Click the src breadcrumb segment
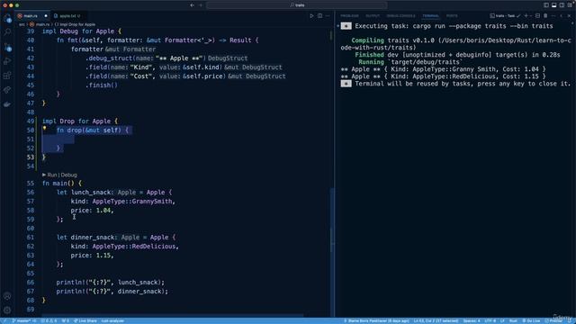Viewport: 576px width, 324px height. (22, 24)
